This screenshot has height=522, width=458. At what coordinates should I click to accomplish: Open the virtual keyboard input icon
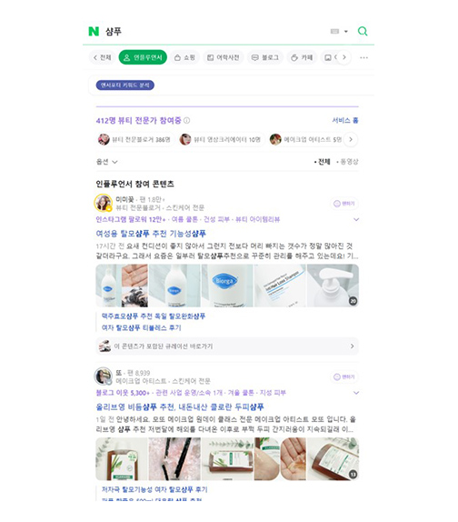click(x=334, y=31)
